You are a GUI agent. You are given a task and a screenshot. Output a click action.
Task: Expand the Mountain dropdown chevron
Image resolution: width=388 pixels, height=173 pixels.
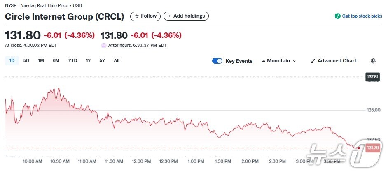coord(294,61)
